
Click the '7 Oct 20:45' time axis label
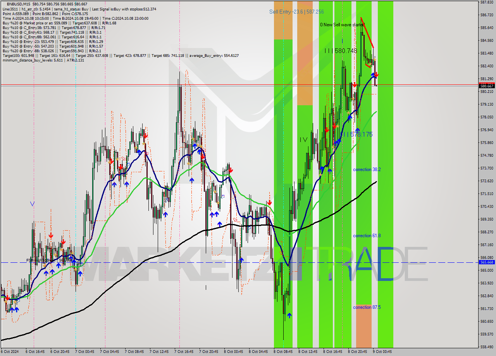(208, 352)
